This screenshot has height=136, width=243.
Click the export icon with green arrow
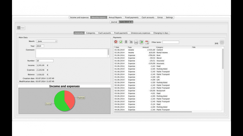tap(142, 42)
